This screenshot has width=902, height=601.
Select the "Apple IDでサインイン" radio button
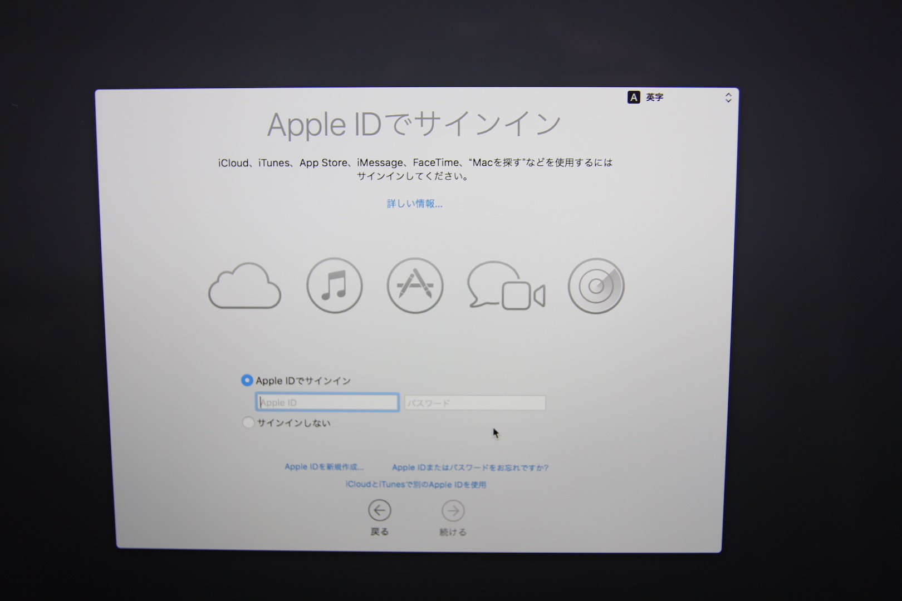click(x=247, y=381)
